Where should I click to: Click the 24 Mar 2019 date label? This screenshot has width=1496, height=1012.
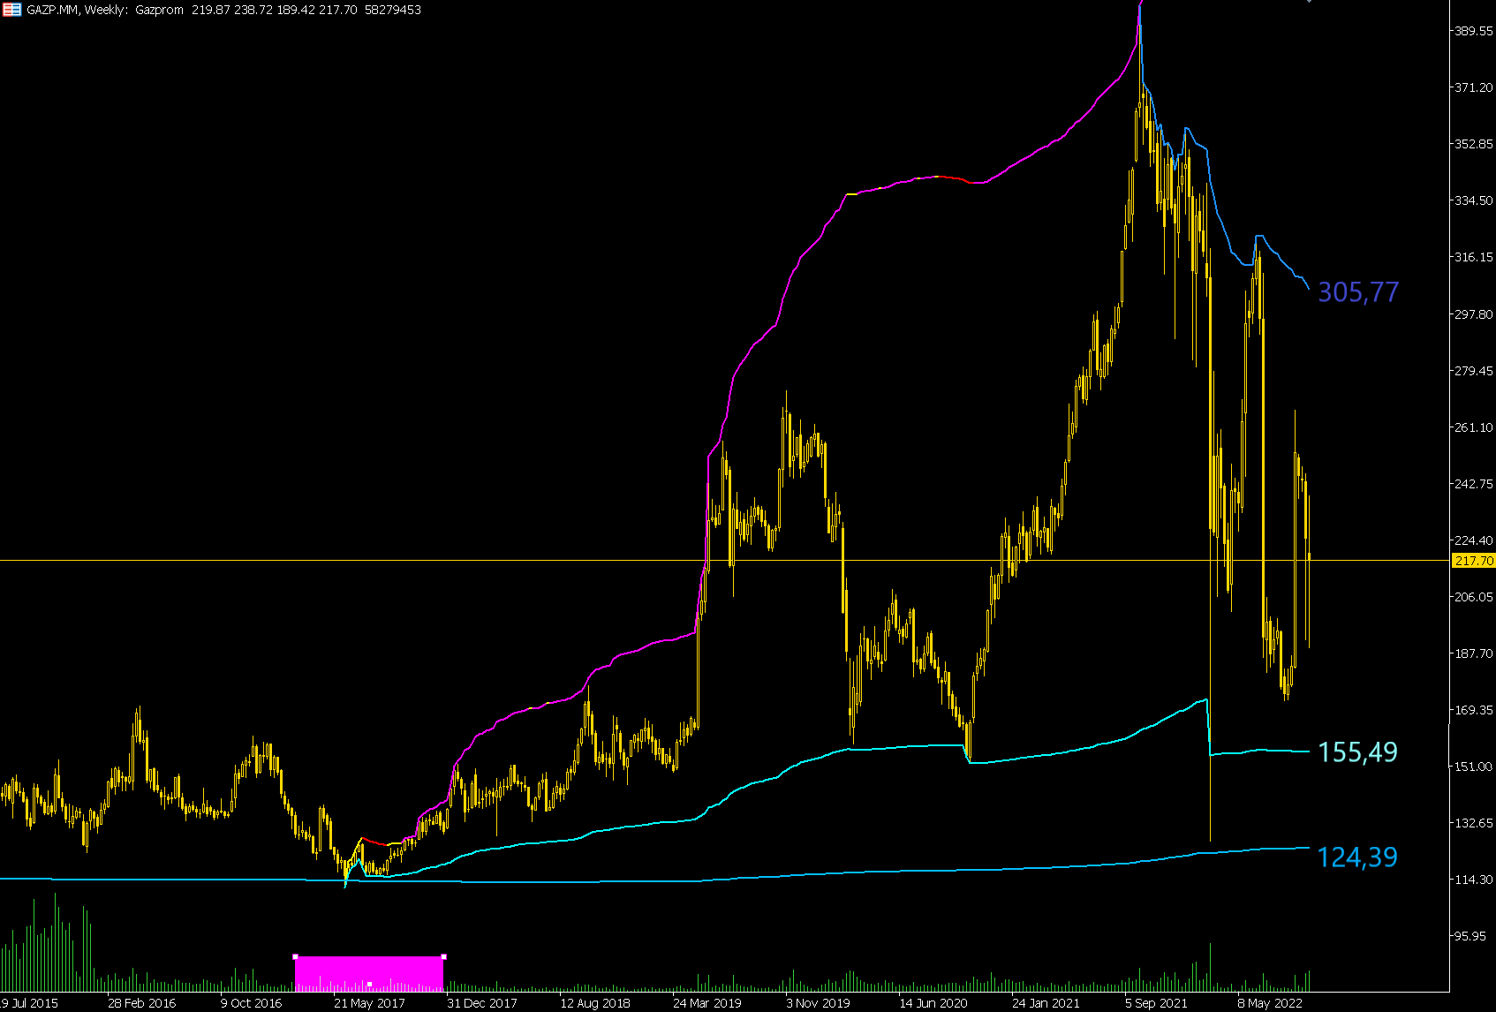coord(706,1003)
